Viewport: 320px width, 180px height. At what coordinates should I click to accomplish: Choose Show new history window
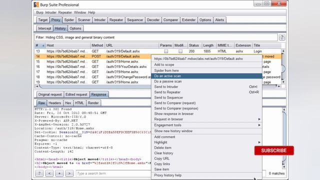(206, 131)
